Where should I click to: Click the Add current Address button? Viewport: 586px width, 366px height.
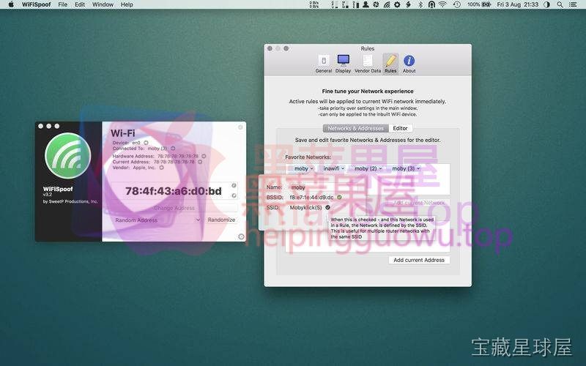tap(419, 260)
